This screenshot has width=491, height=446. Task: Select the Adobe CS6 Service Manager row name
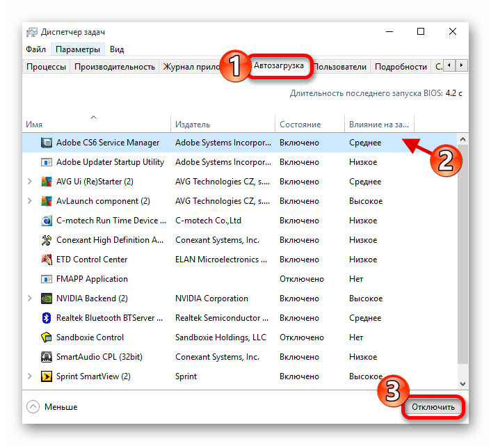(x=108, y=143)
